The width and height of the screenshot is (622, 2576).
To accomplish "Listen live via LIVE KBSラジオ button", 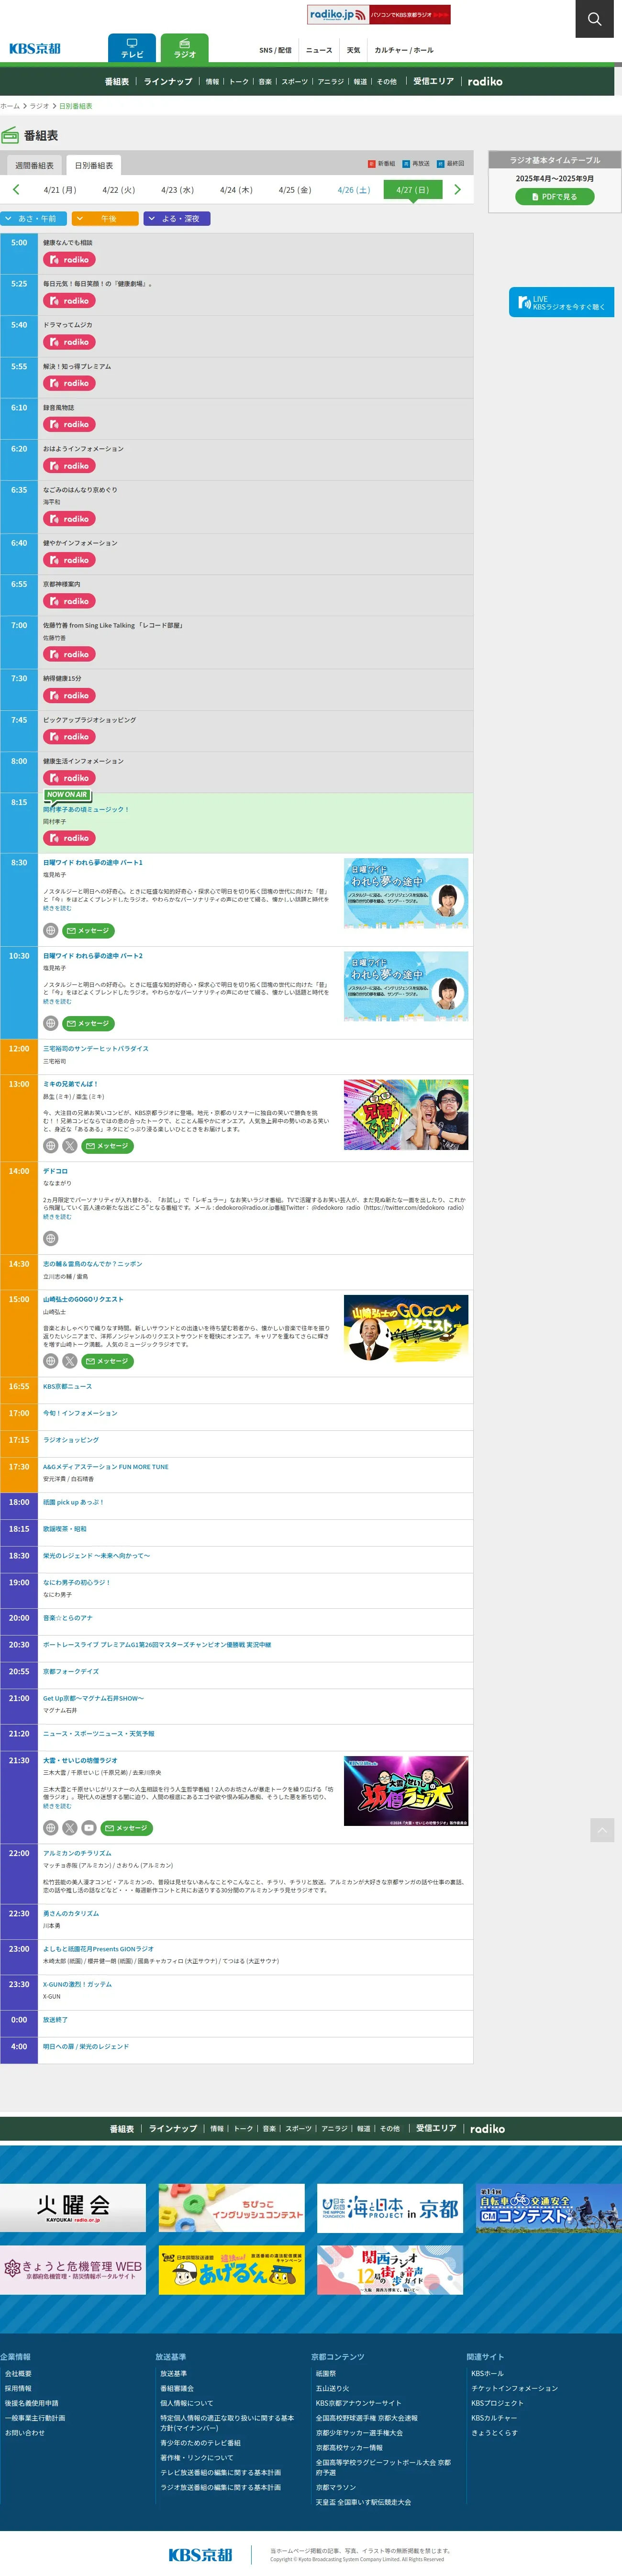I will pos(561,302).
